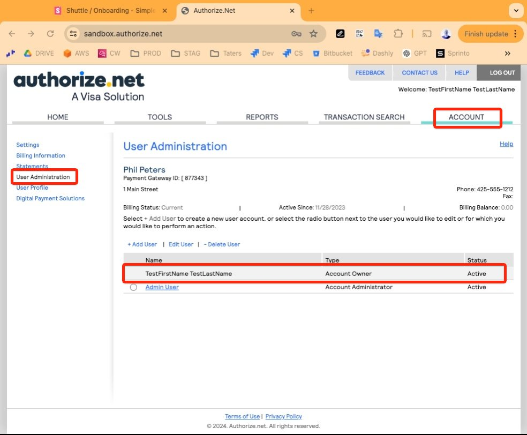Open the Dev bookmark

click(x=262, y=53)
